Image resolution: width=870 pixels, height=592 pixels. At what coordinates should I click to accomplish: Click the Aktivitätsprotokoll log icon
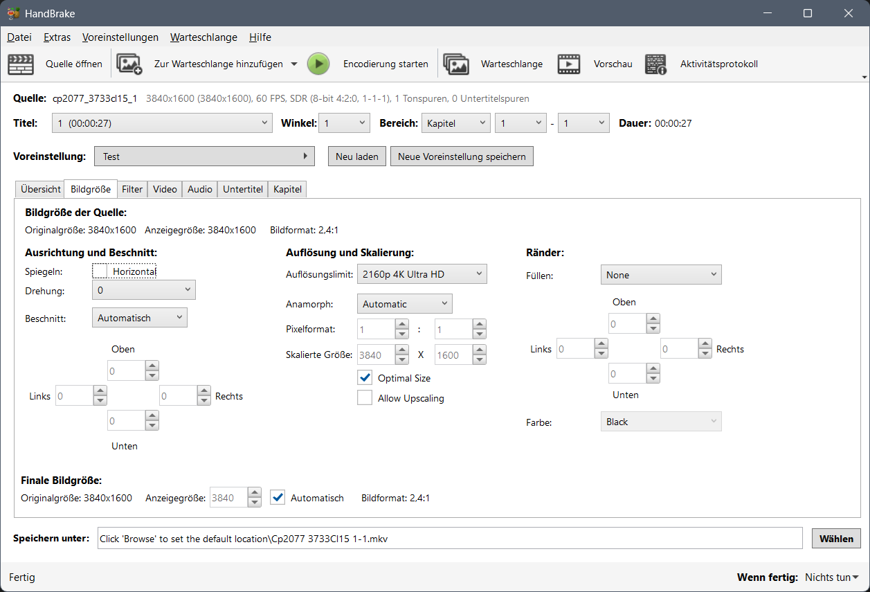click(x=655, y=64)
